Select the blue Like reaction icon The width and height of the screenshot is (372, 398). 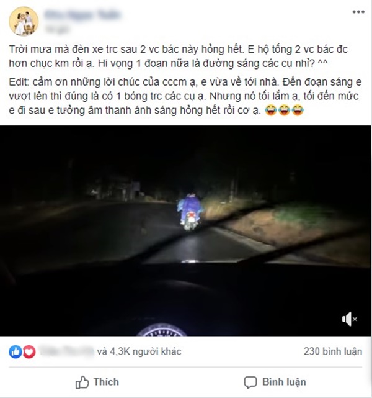(15, 351)
